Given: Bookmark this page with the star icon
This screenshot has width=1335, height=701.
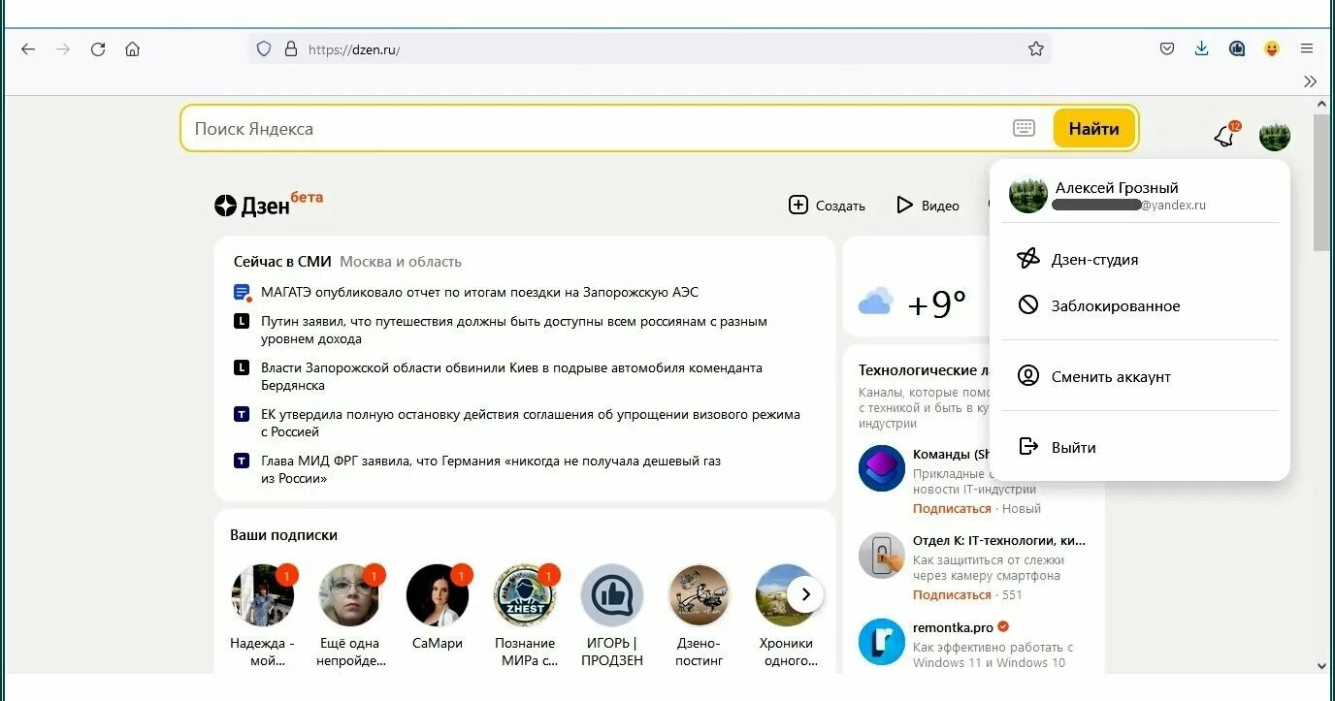Looking at the screenshot, I should pos(1035,48).
